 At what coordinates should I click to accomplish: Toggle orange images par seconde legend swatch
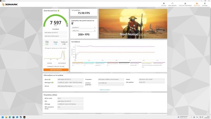coord(78,62)
